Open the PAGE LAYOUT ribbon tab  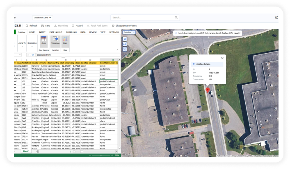point(56,32)
